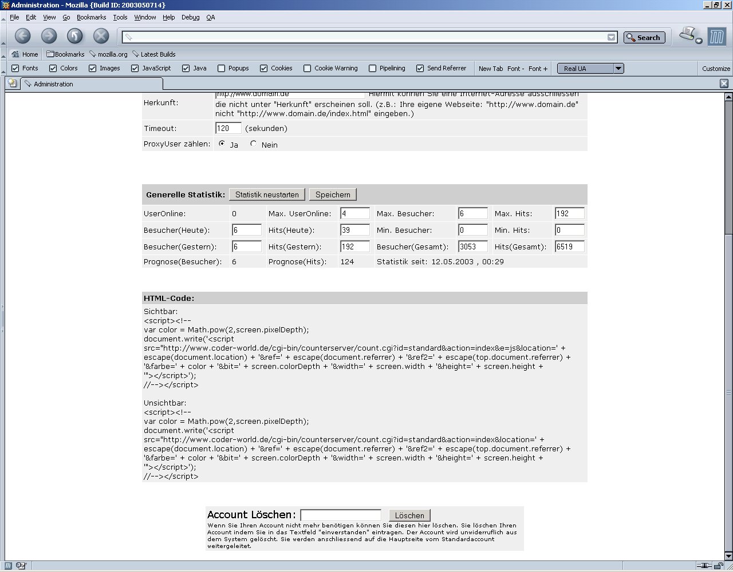Click the Speichern button
The height and width of the screenshot is (572, 733).
pyautogui.click(x=333, y=194)
